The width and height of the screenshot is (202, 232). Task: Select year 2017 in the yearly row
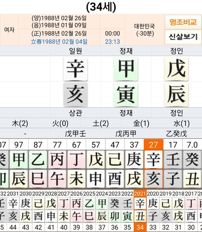[x=191, y=194]
